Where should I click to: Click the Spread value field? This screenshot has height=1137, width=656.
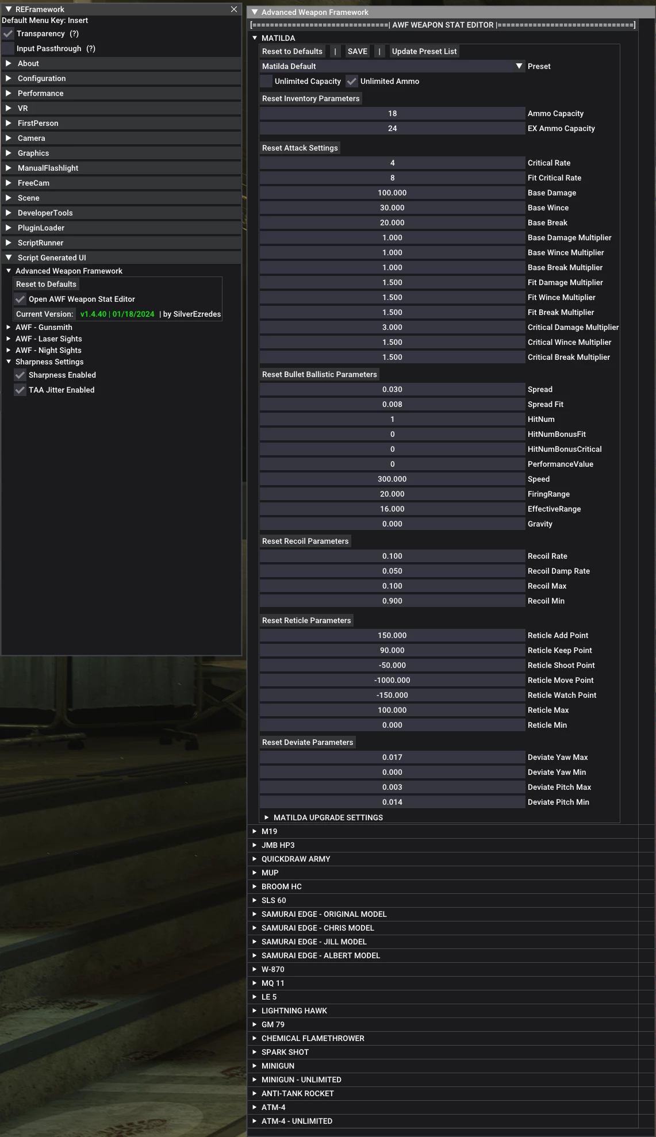(x=392, y=389)
